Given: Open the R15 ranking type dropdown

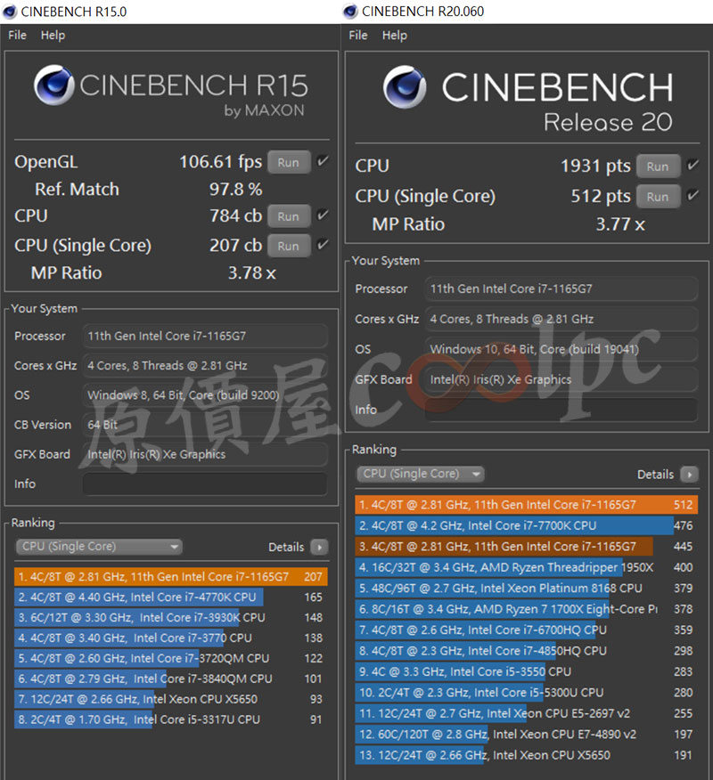Looking at the screenshot, I should pos(99,547).
